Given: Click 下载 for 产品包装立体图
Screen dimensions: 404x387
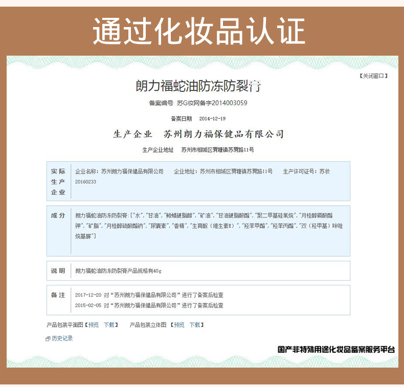Looking at the screenshot, I should coord(195,325).
